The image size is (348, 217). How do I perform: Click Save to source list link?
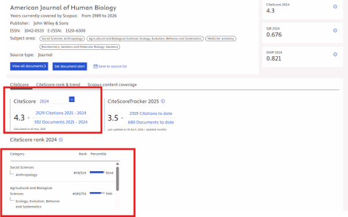tap(113, 66)
